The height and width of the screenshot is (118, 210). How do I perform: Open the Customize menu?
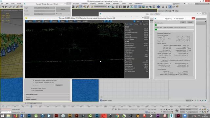[x=85, y=4]
